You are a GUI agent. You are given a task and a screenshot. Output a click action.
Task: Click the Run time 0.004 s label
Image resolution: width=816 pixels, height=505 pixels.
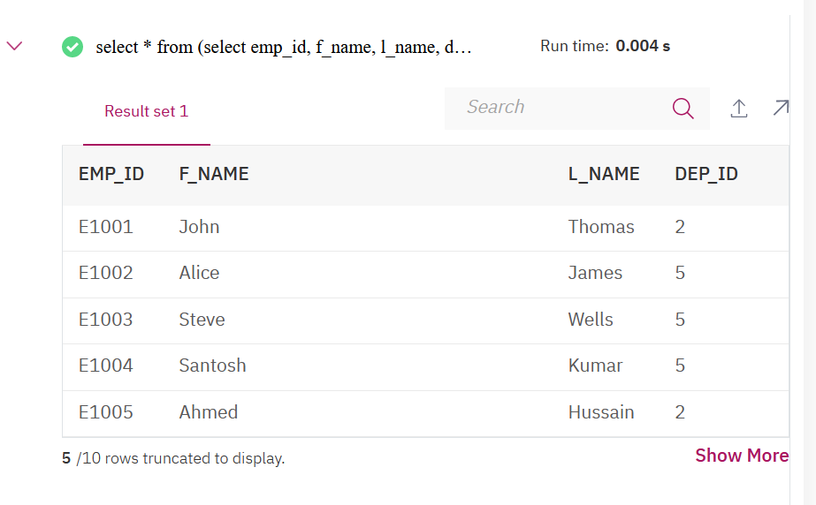tap(605, 46)
